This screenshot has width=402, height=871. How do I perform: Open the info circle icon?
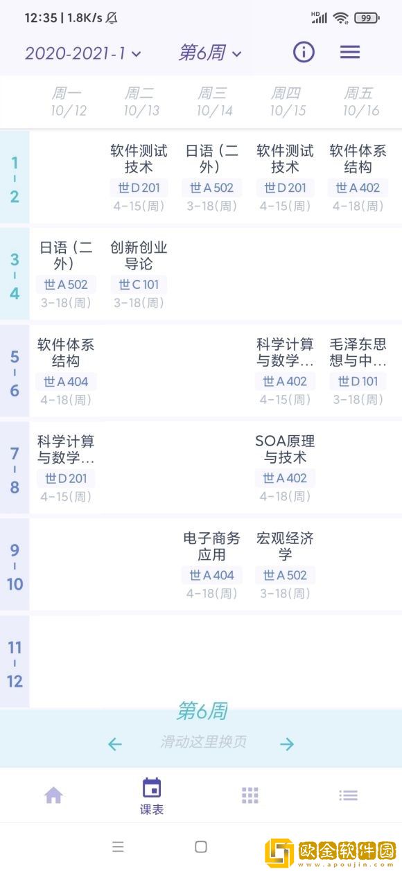pos(304,52)
